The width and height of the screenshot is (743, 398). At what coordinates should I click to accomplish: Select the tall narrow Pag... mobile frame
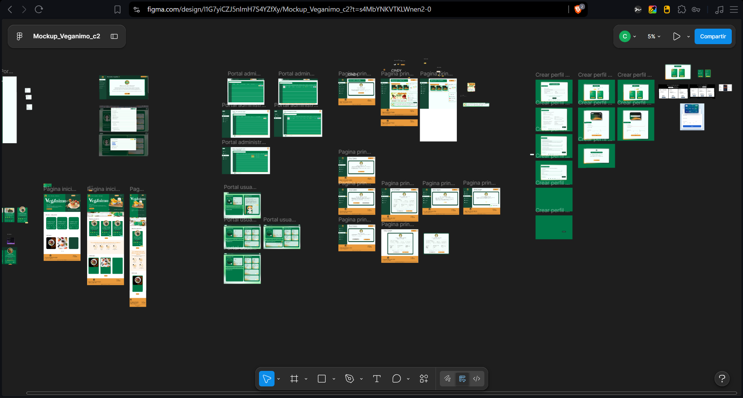click(x=138, y=250)
